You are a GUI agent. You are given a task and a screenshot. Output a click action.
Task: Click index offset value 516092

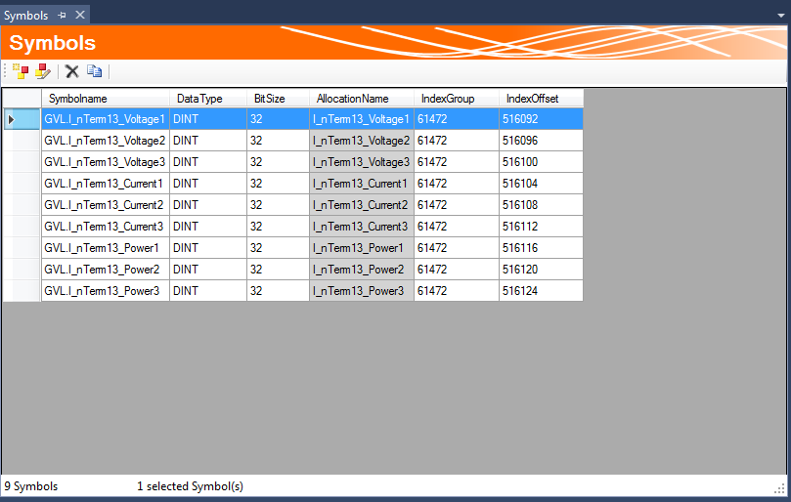click(x=542, y=119)
